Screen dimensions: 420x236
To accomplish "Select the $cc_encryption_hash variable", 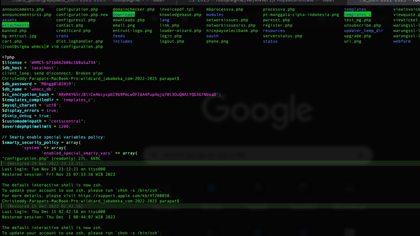I will click(25, 94).
